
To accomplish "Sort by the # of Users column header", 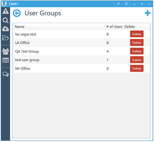I will click(114, 27).
